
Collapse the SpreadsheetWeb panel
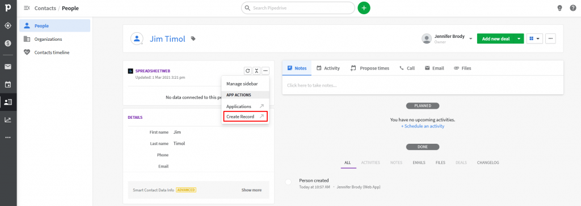[x=256, y=71]
